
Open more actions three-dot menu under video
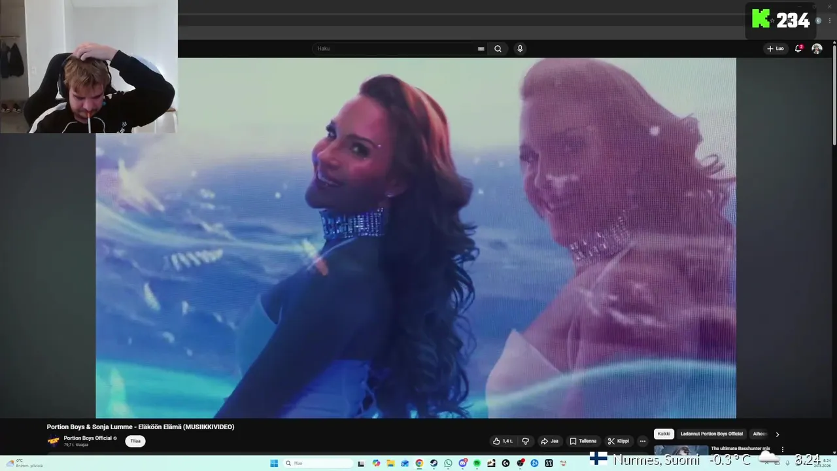tap(642, 441)
